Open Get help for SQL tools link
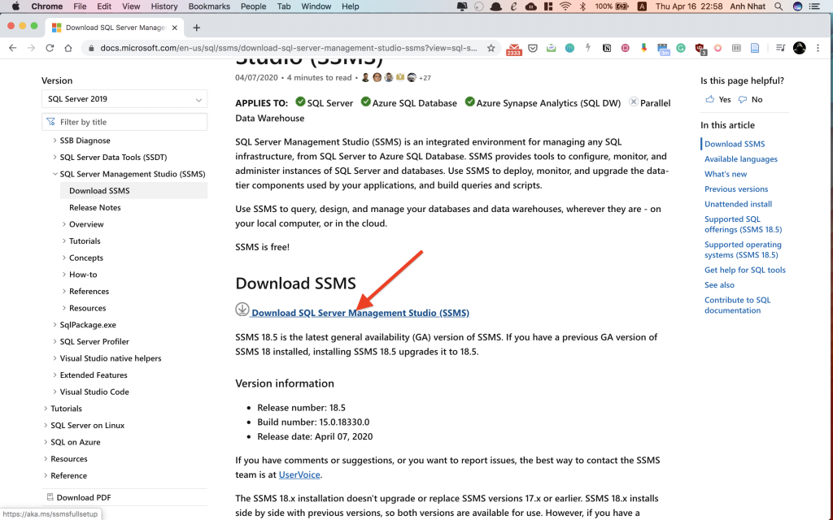 pyautogui.click(x=745, y=270)
